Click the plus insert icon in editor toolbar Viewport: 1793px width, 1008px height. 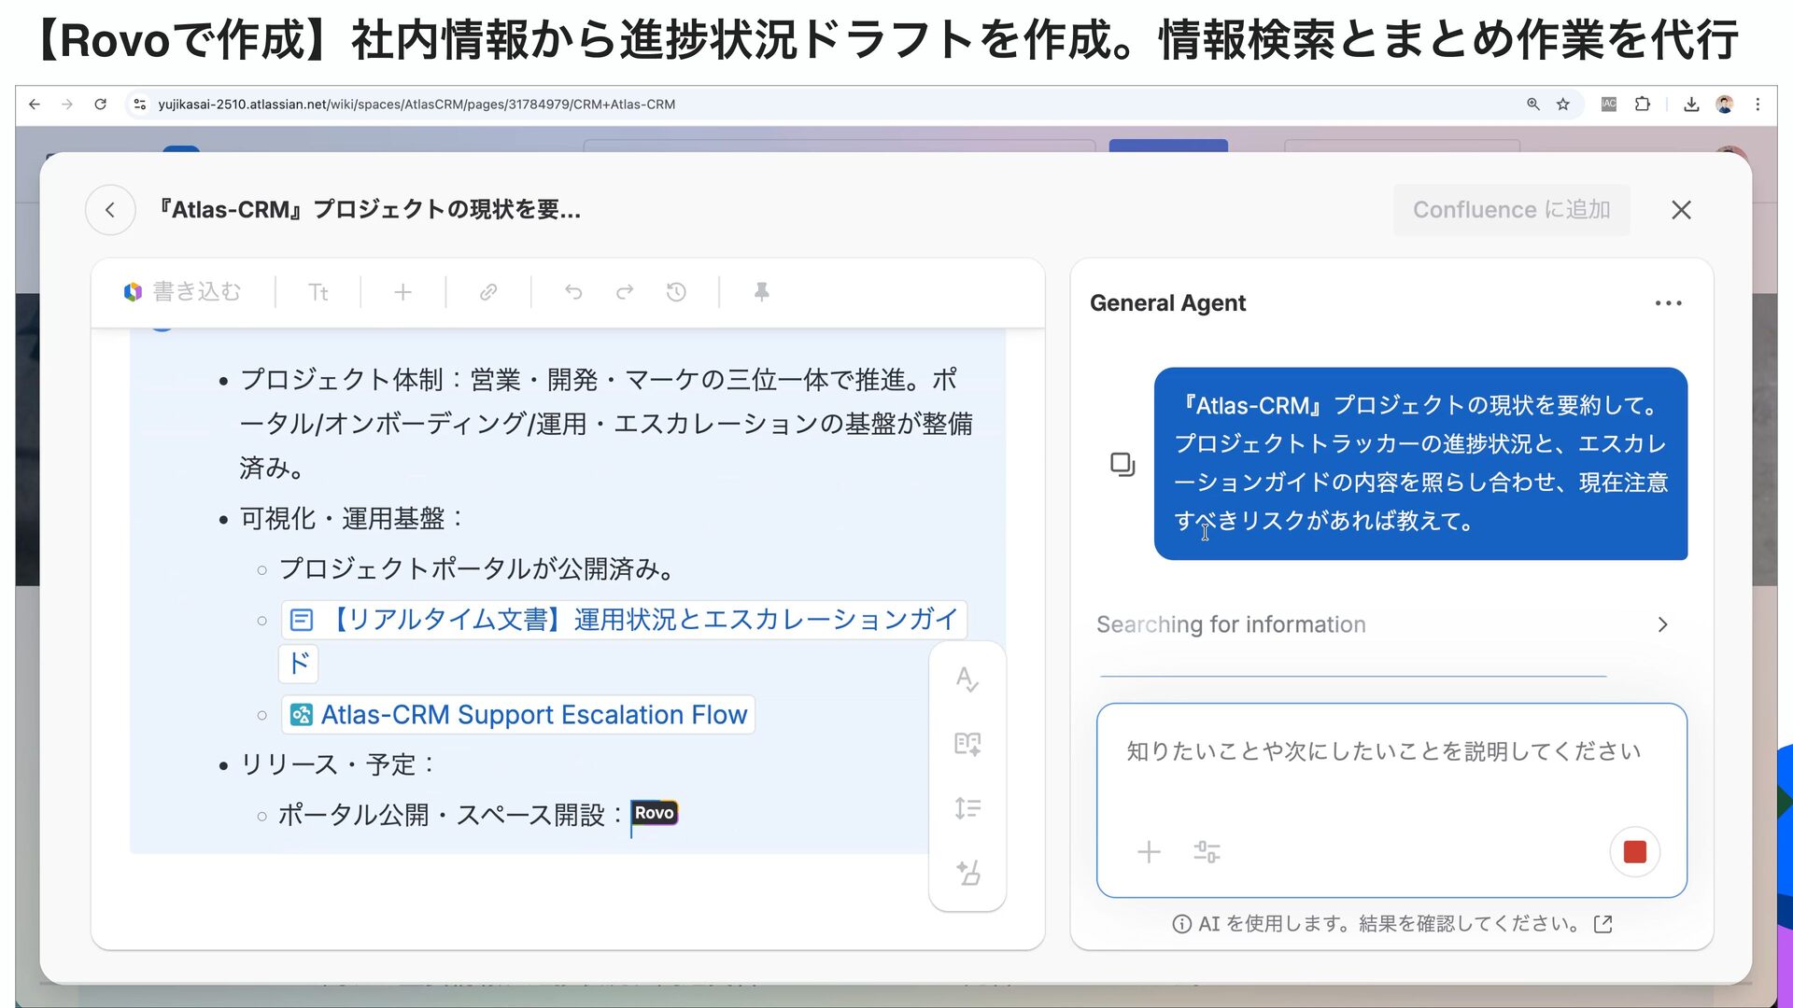point(402,292)
